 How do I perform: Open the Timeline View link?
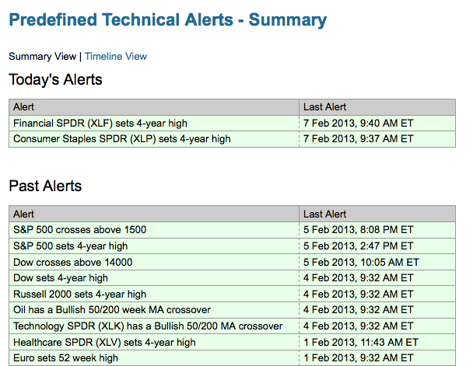116,56
